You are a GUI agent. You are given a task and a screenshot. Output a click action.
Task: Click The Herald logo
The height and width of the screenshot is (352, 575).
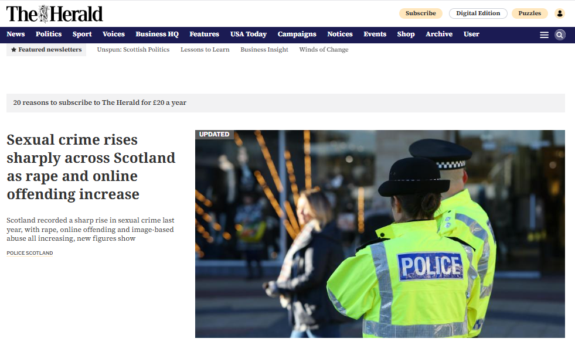tap(55, 13)
